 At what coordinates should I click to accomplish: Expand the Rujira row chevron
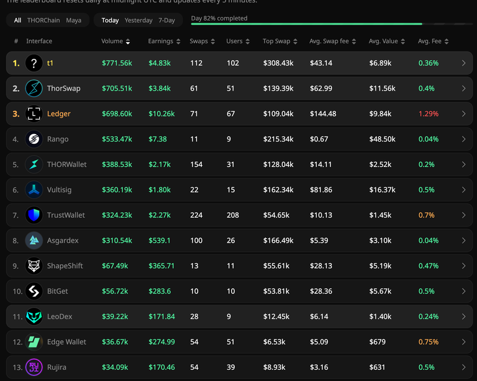(x=463, y=367)
